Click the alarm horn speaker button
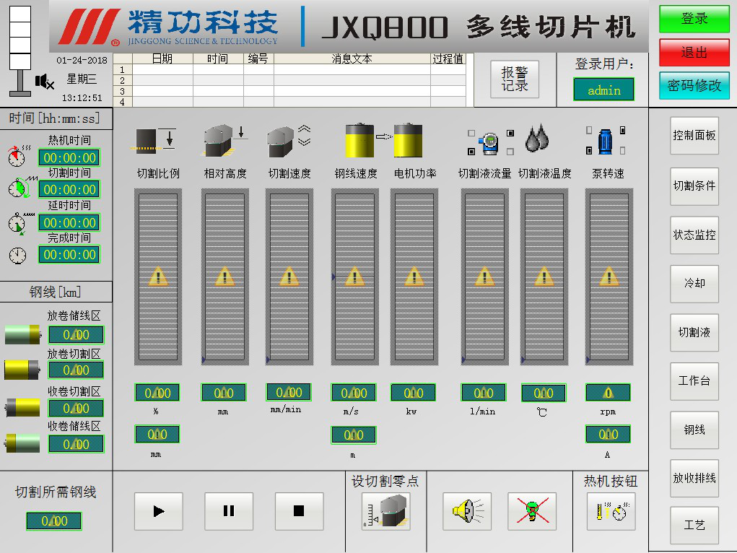 coord(467,511)
